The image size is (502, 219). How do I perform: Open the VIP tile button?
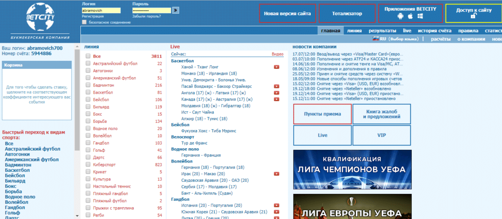[x=381, y=136]
